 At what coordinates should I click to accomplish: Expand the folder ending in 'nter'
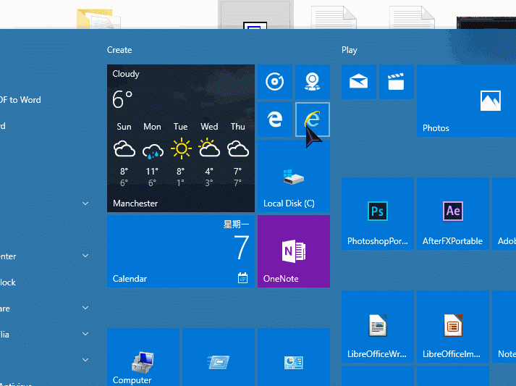(x=85, y=256)
